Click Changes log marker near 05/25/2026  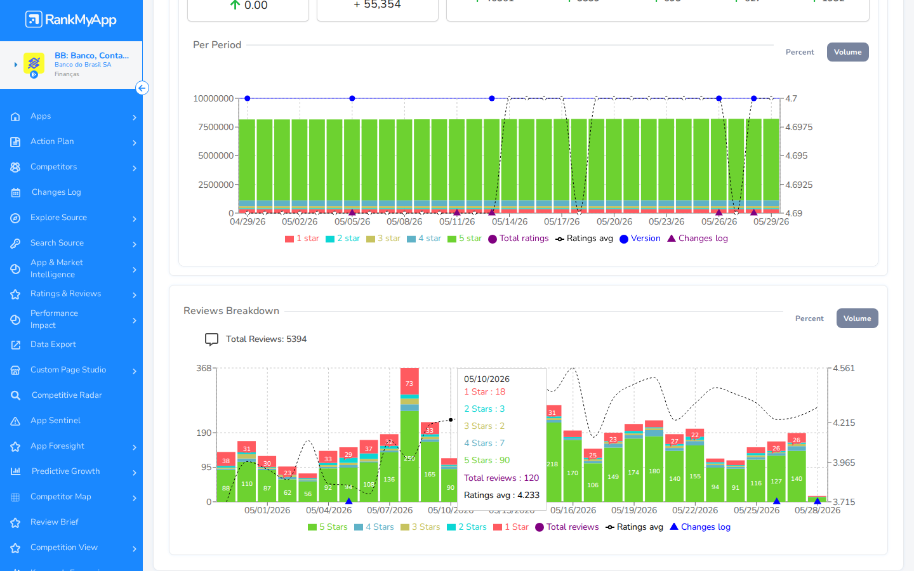coord(776,501)
